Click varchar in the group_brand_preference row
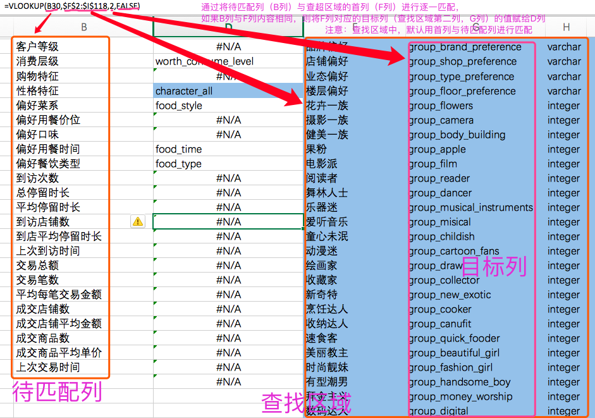The width and height of the screenshot is (595, 418). pos(564,47)
